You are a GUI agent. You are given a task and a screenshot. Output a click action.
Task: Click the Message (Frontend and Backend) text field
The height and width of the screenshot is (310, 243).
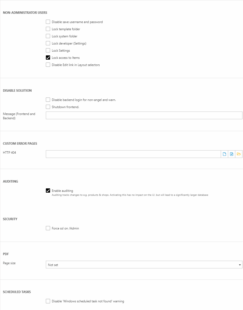point(144,116)
